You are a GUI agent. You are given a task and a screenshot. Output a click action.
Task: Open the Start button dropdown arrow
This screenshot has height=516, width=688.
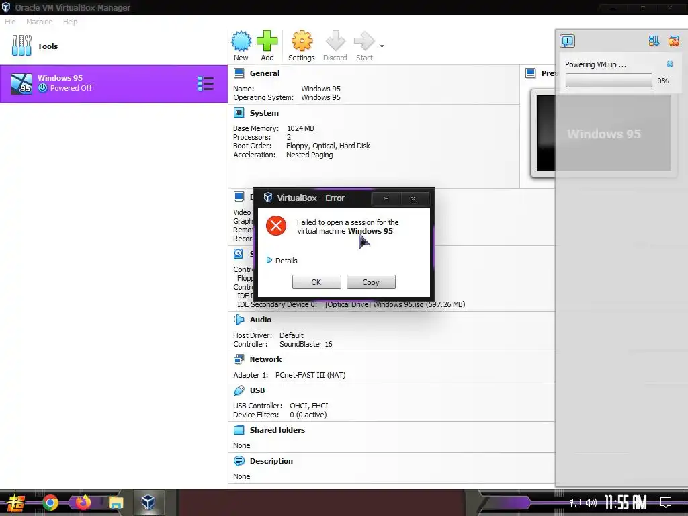(x=382, y=46)
